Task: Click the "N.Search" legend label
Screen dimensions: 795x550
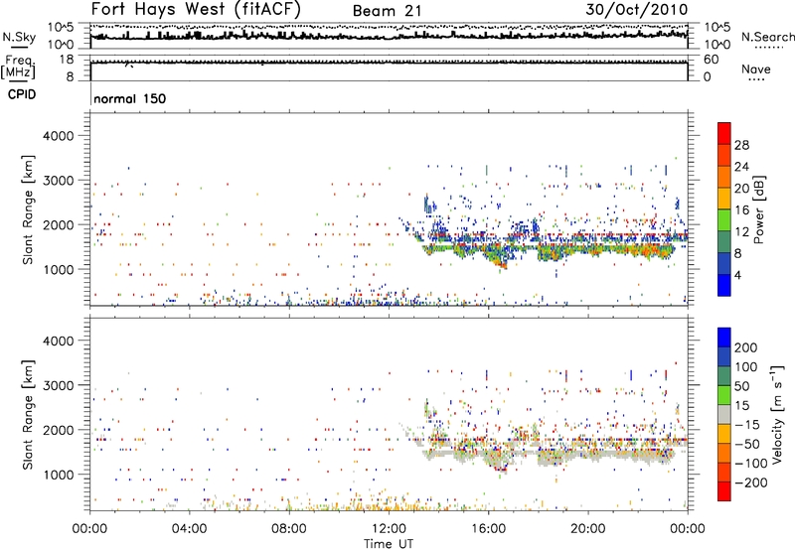Action: 767,37
